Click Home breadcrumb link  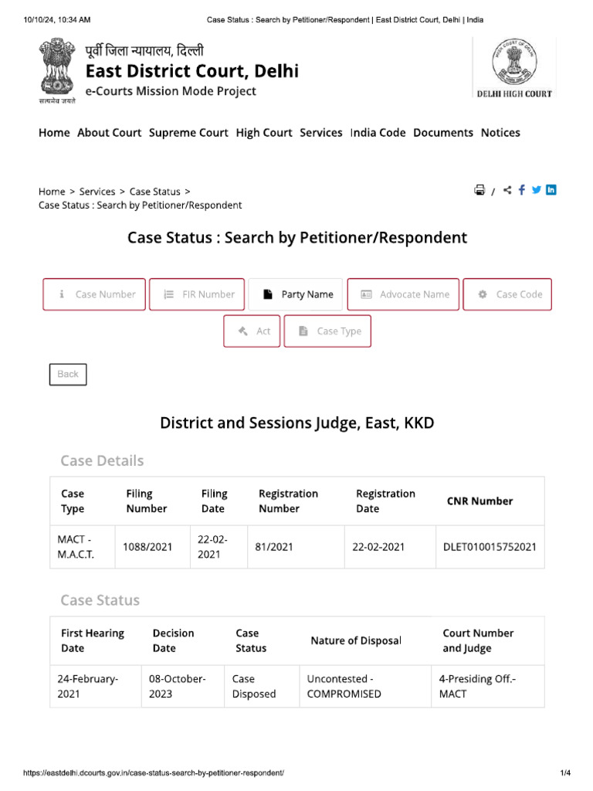[52, 192]
